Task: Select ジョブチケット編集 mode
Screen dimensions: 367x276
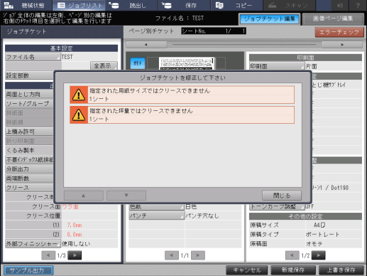Action: tap(270, 19)
